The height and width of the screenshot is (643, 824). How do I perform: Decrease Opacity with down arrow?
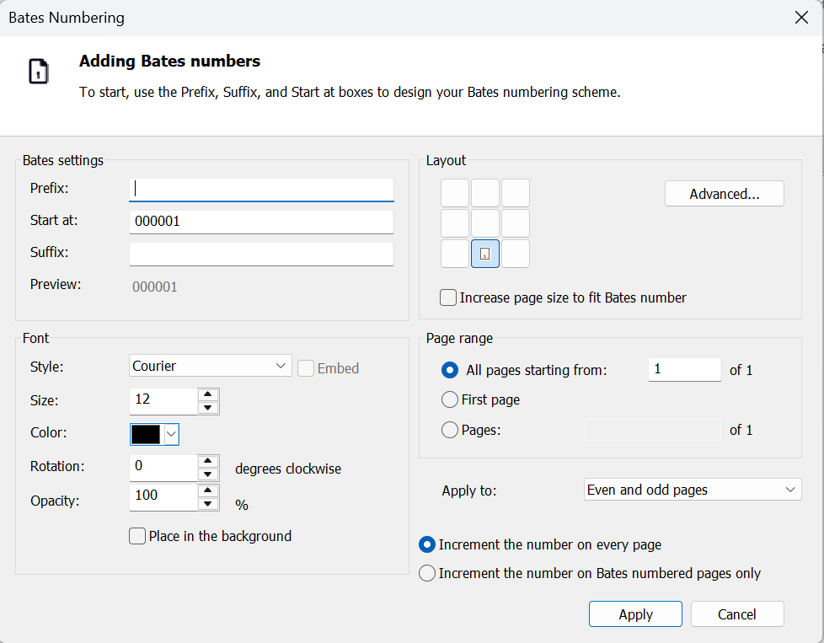point(208,504)
